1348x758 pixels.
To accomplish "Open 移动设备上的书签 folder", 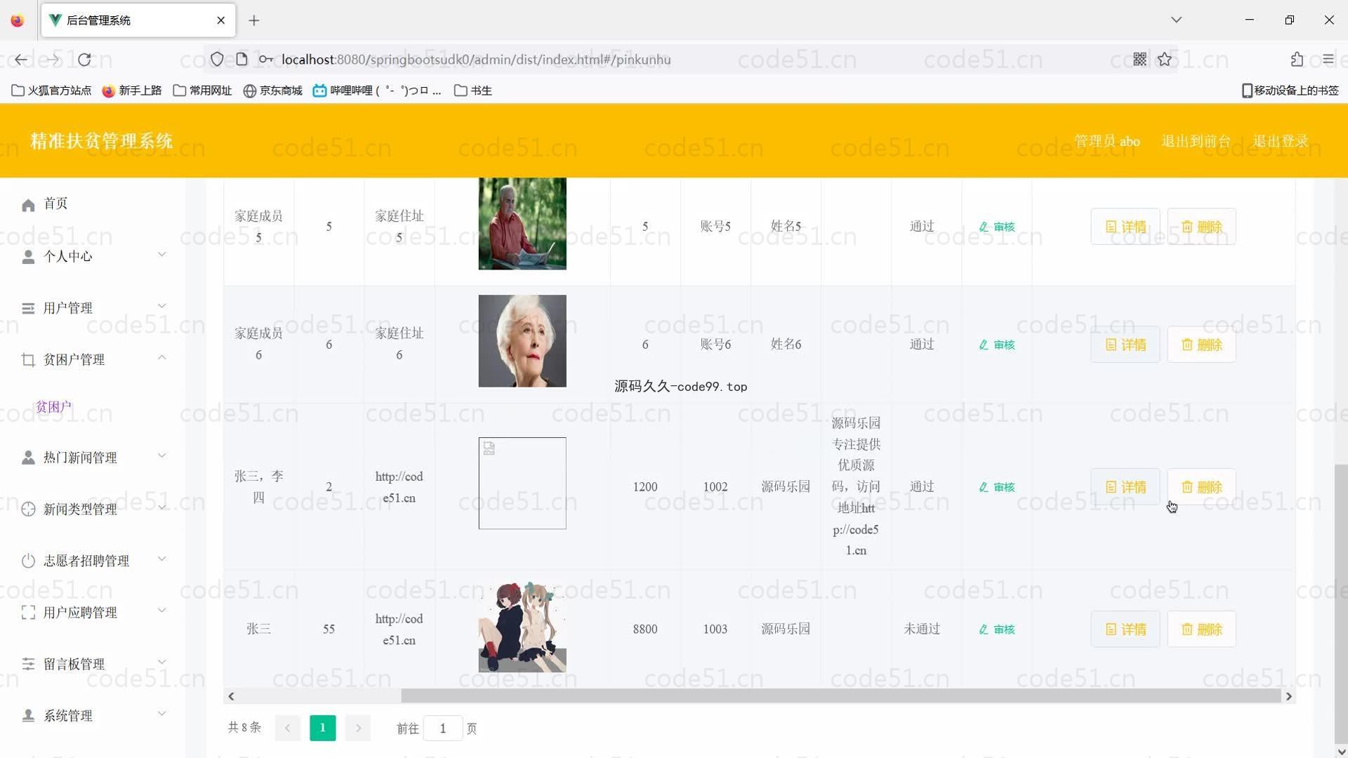I will (x=1290, y=91).
